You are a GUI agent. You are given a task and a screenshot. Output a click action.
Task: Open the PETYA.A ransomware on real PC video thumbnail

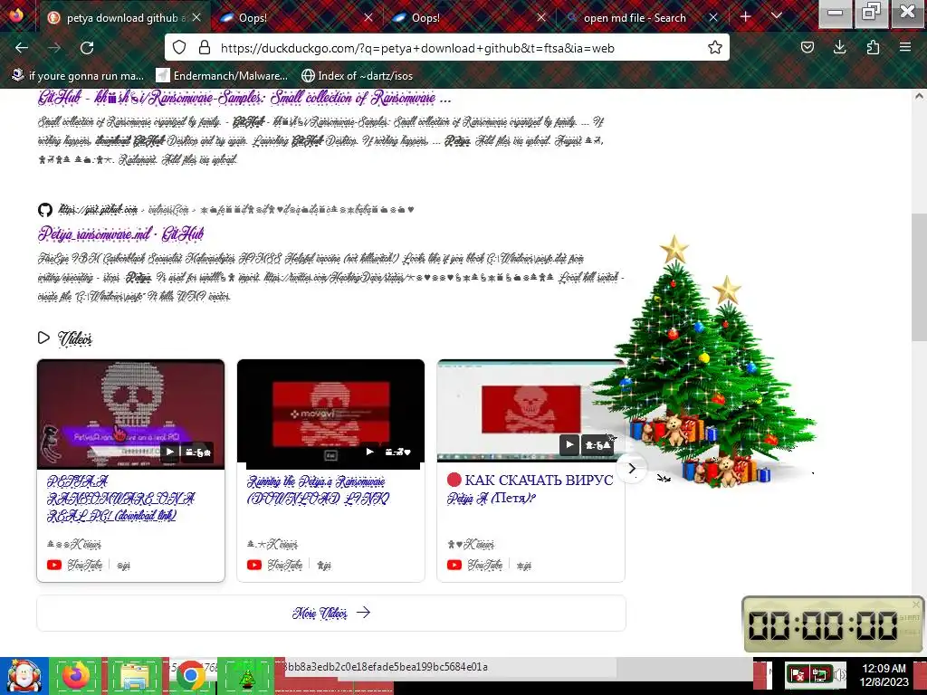click(130, 414)
